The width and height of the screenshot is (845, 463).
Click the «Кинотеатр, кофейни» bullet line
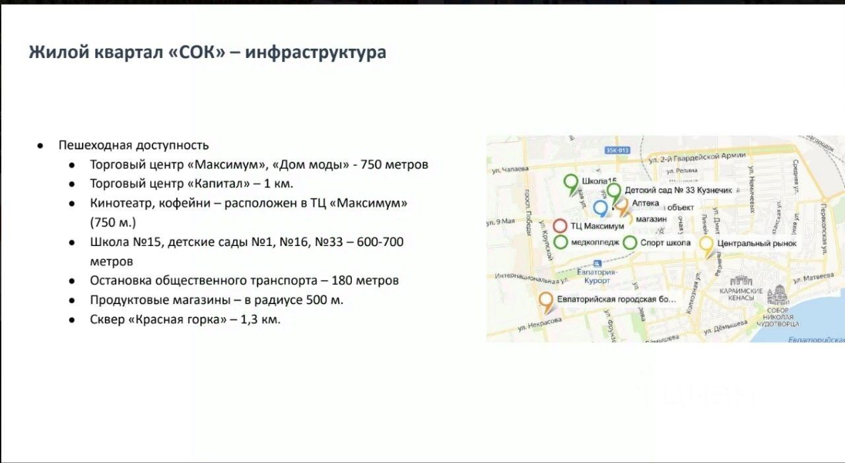[x=248, y=203]
